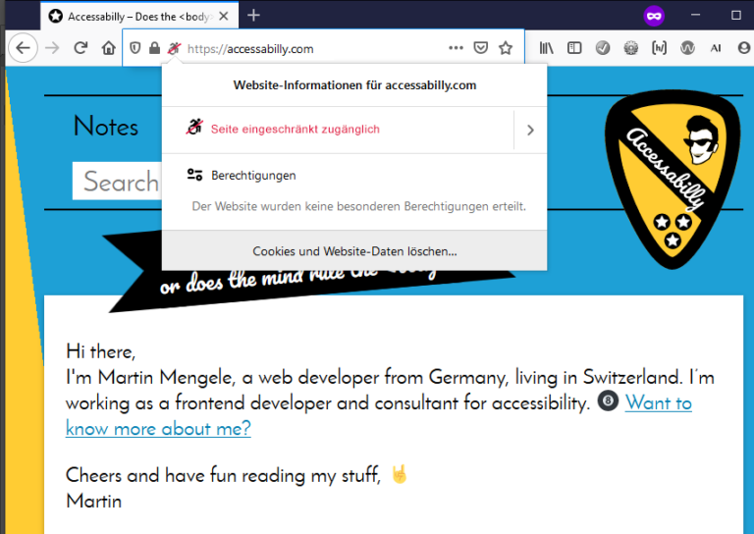Open the browser home page
754x534 pixels.
tap(109, 48)
